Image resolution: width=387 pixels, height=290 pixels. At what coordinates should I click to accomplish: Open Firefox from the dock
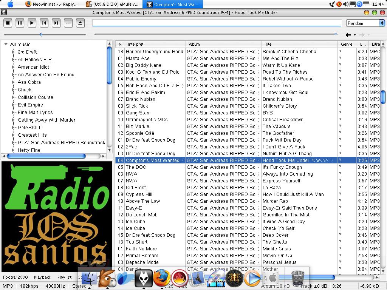coord(161,279)
